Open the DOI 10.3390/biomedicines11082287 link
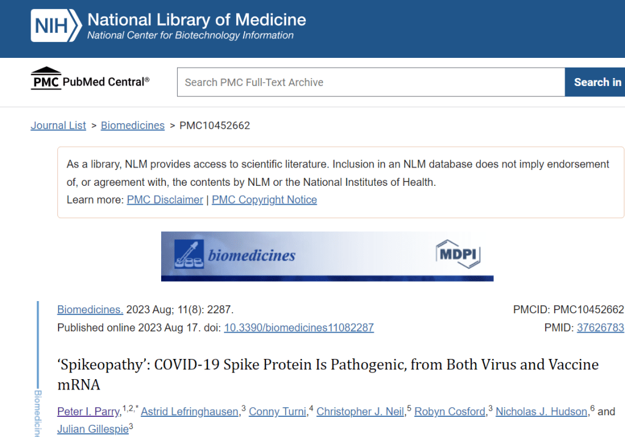625x437 pixels. pyautogui.click(x=298, y=328)
